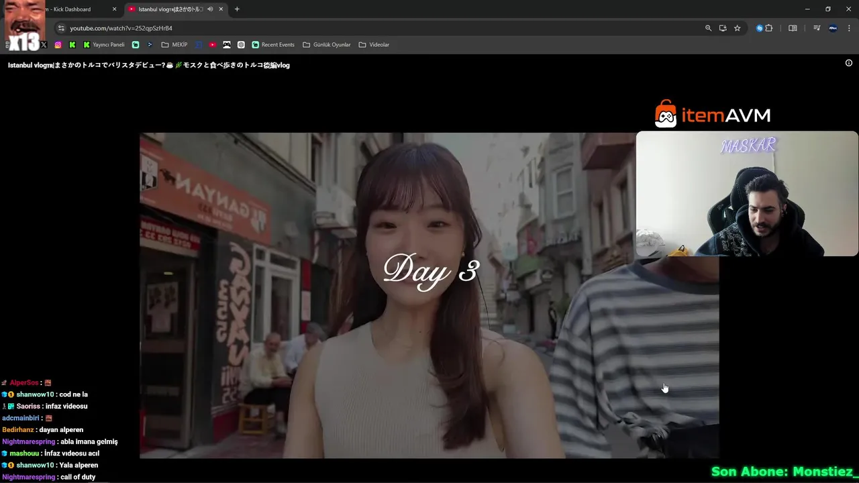
Task: Open the X (Twitter) bookmark icon
Action: [44, 45]
